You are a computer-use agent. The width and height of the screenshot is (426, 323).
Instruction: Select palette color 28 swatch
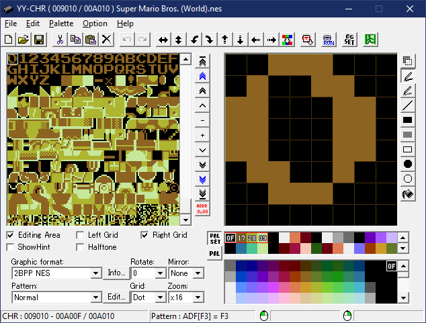[252, 238]
